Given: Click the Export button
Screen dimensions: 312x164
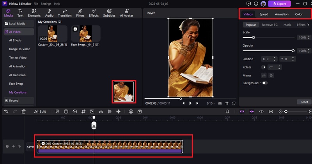Looking at the screenshot, I should coord(279,4).
